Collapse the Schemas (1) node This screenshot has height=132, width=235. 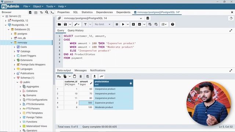14,78
